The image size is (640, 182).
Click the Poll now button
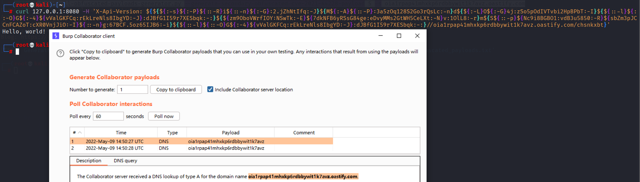pyautogui.click(x=164, y=116)
